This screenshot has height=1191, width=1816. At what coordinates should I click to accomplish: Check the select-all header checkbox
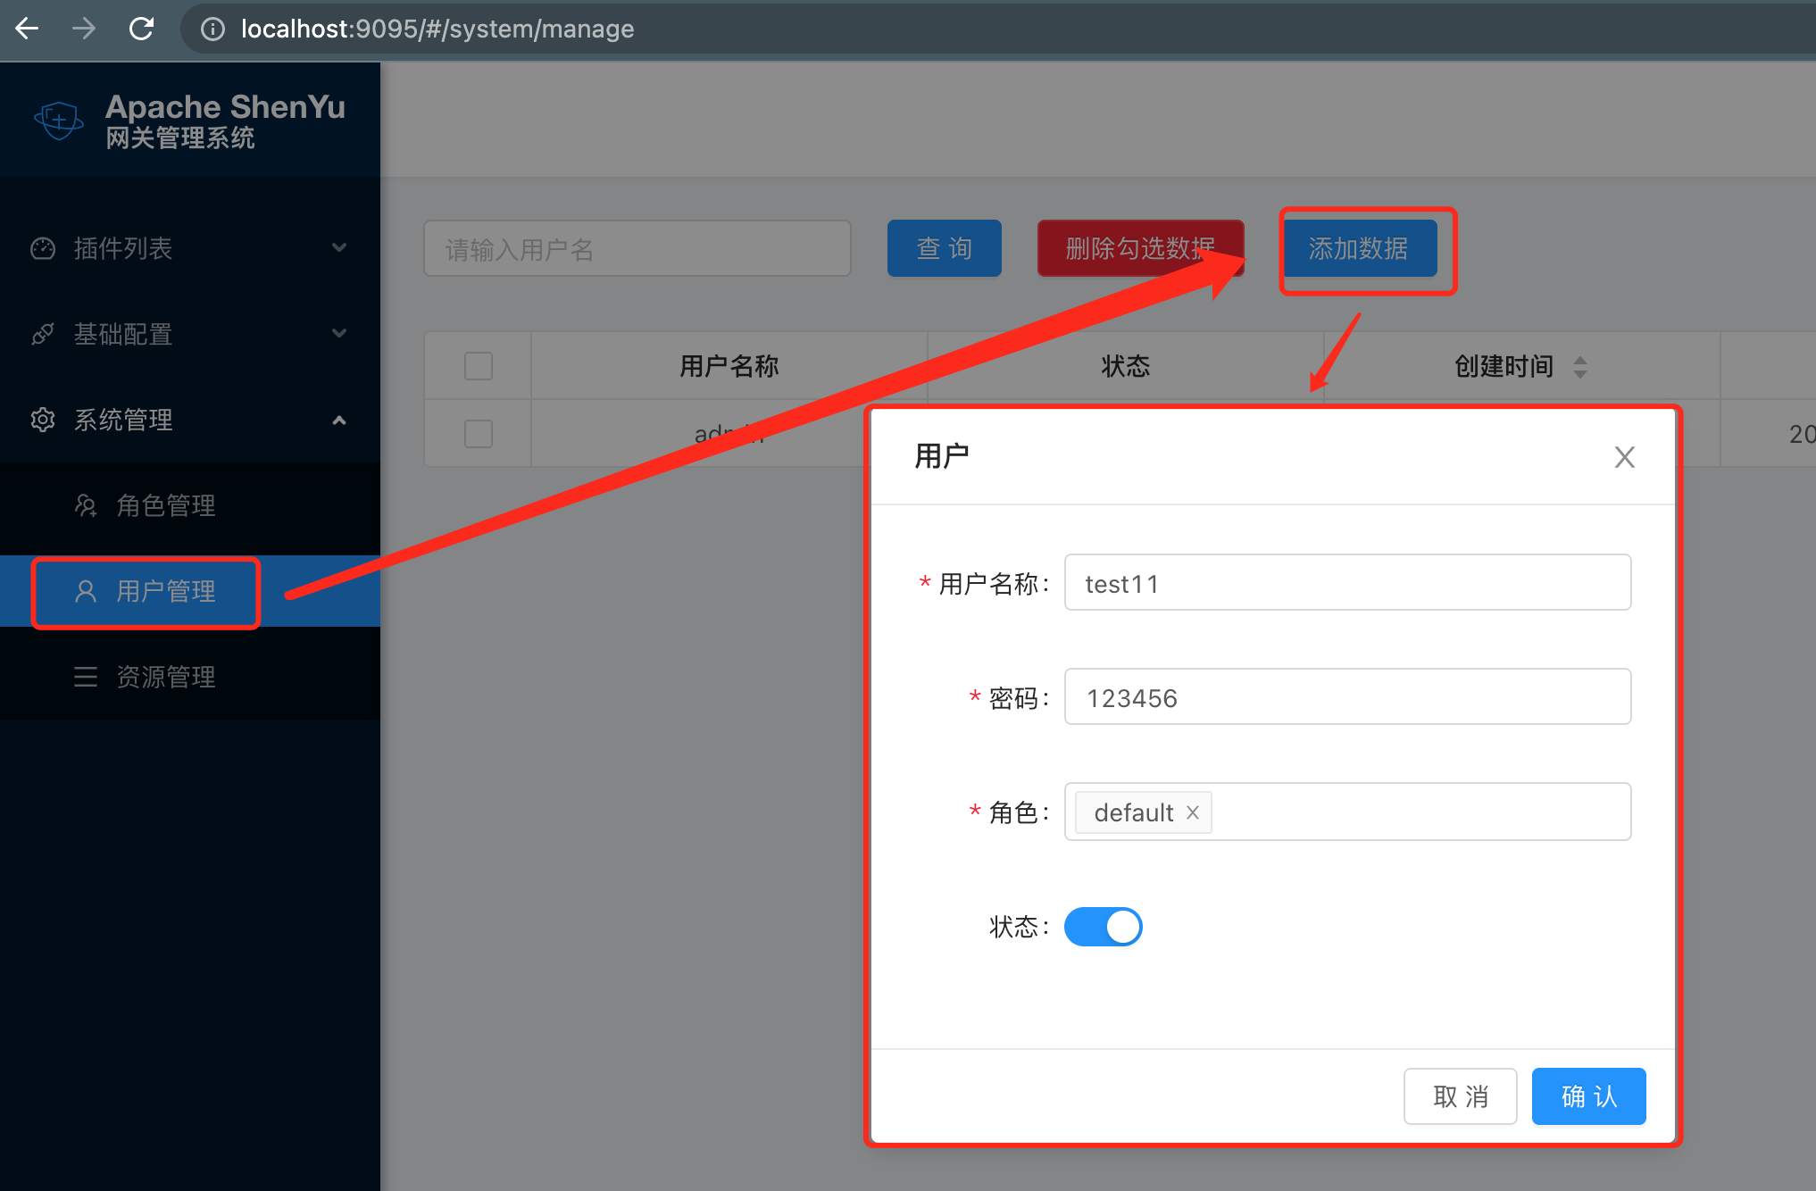tap(479, 366)
